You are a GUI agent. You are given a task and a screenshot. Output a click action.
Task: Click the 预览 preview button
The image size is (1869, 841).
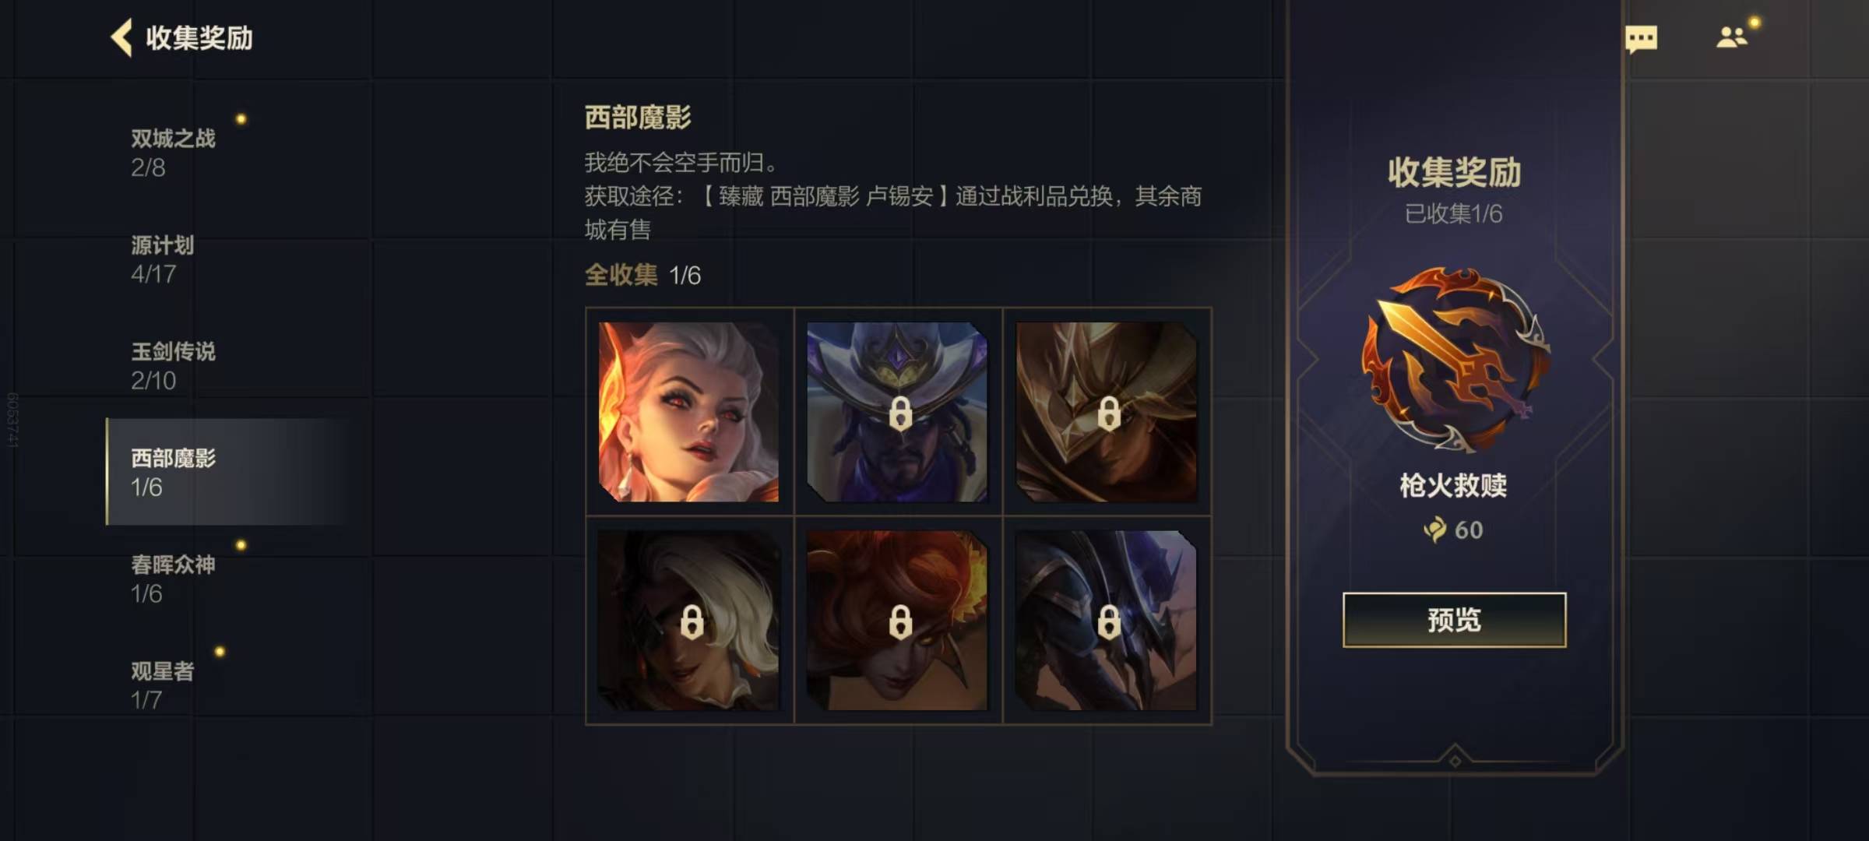coord(1454,620)
